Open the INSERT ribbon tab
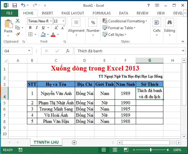188x154 pixels. 47,13
